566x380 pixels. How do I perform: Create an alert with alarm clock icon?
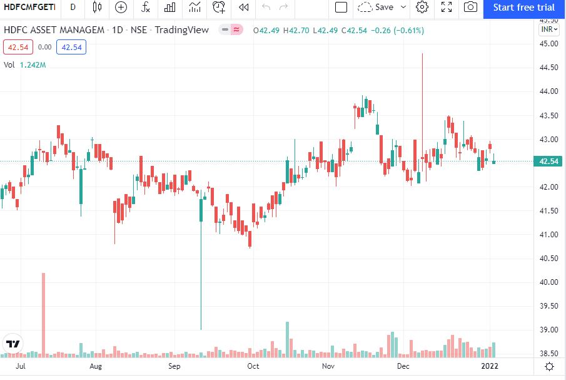point(219,8)
